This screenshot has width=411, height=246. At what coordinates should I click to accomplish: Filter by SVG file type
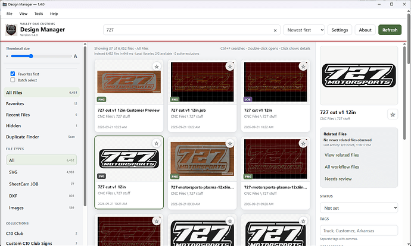[x=42, y=172]
